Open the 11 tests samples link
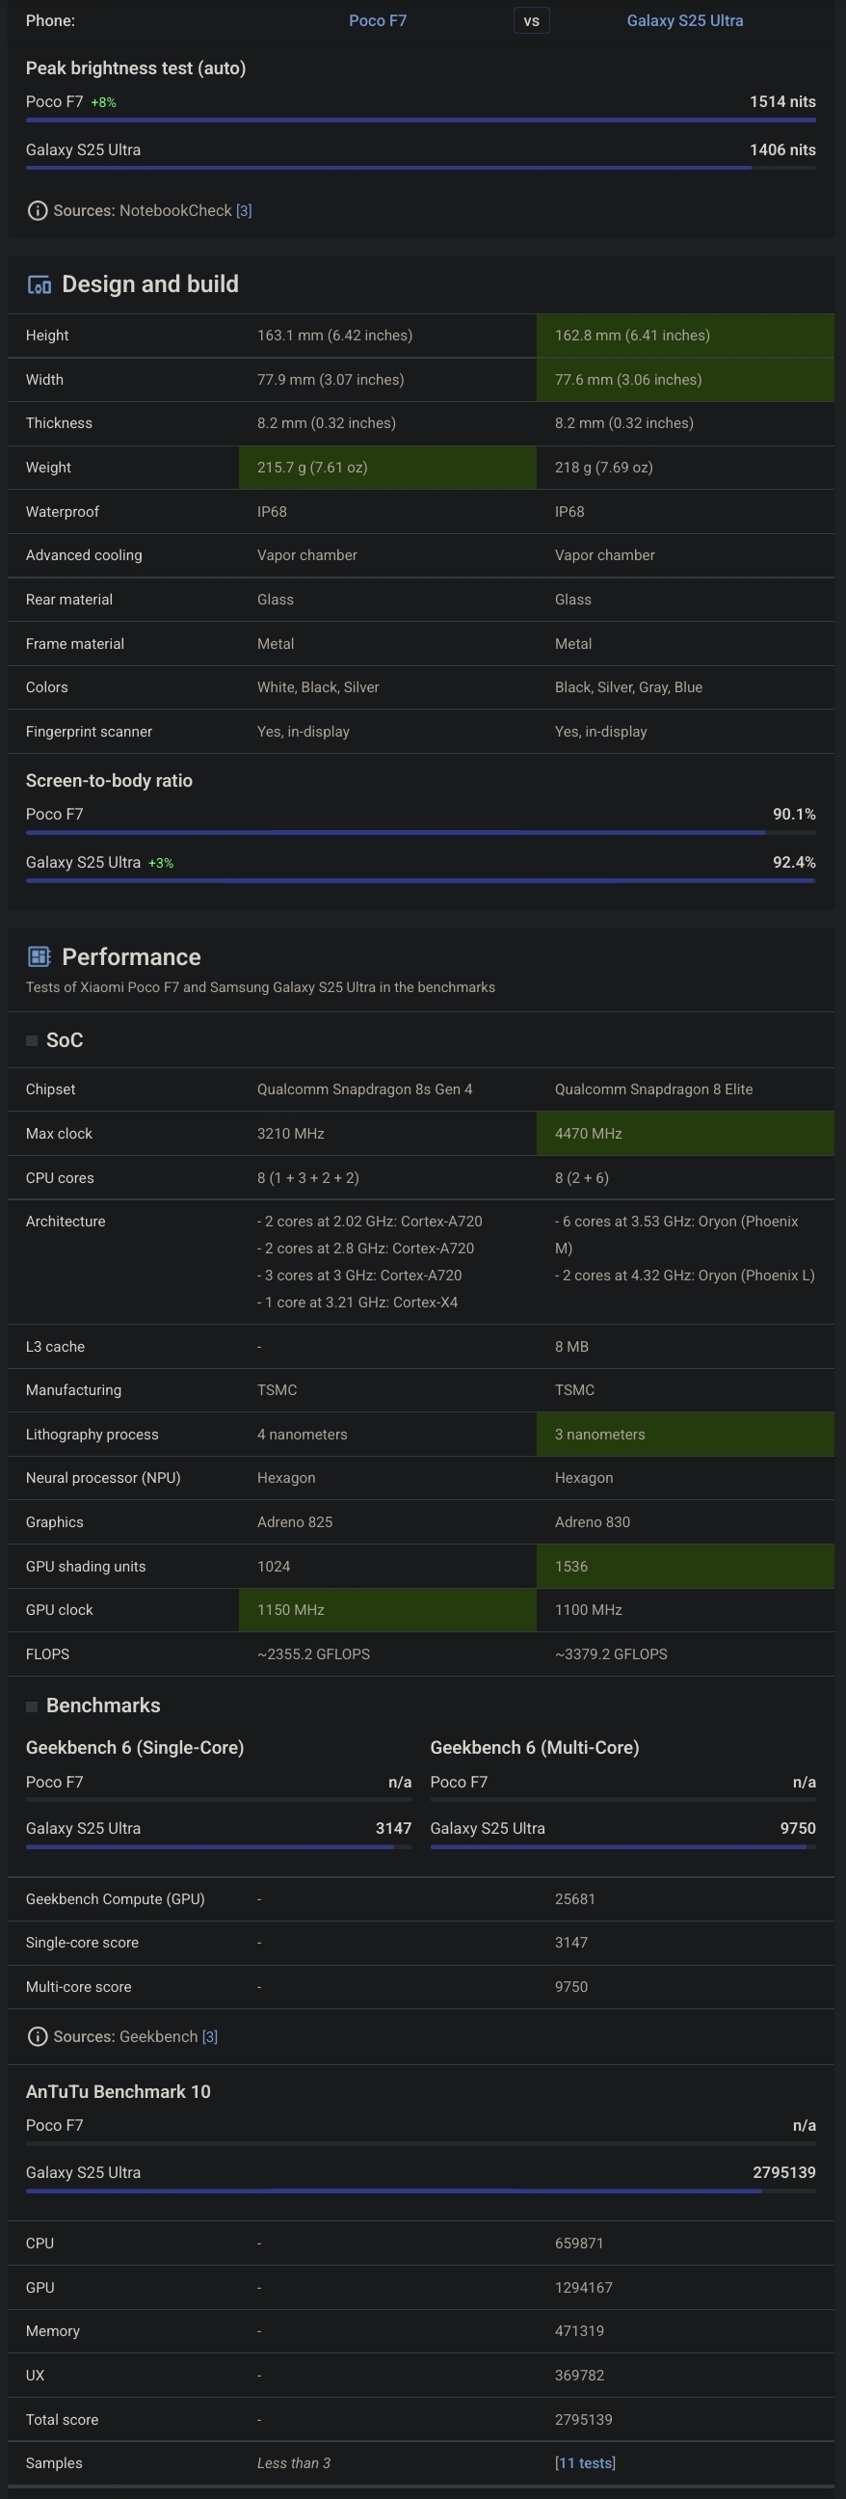Screen dimensions: 846x2499 click(584, 2463)
